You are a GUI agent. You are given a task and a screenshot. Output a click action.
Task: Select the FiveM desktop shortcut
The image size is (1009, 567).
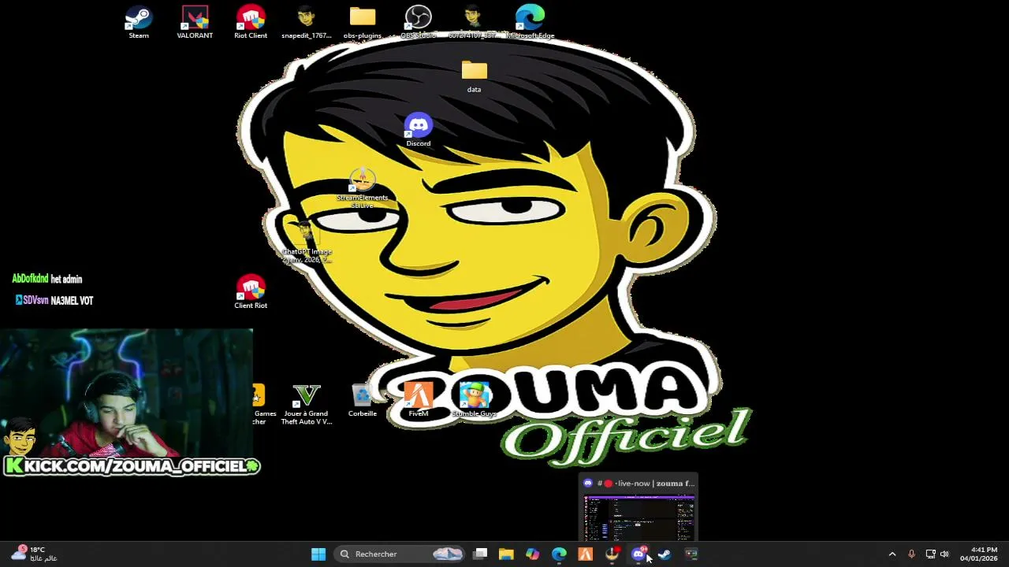point(419,400)
